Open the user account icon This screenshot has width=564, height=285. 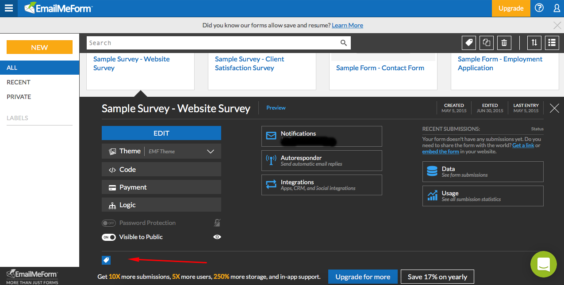point(557,8)
